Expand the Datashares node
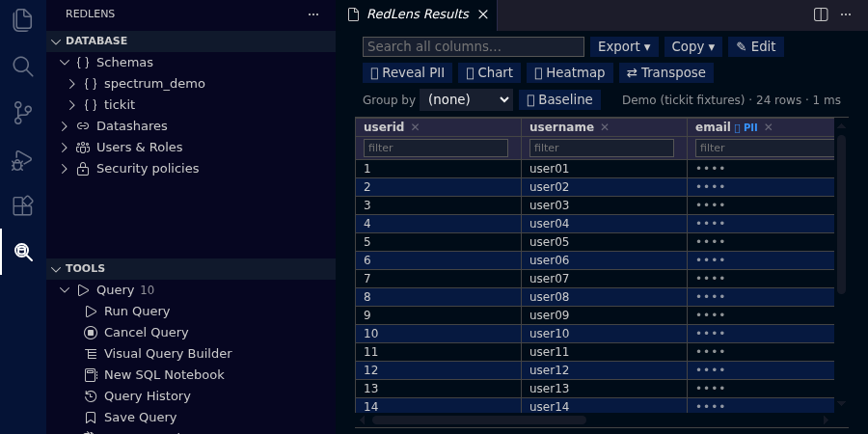 tap(65, 126)
